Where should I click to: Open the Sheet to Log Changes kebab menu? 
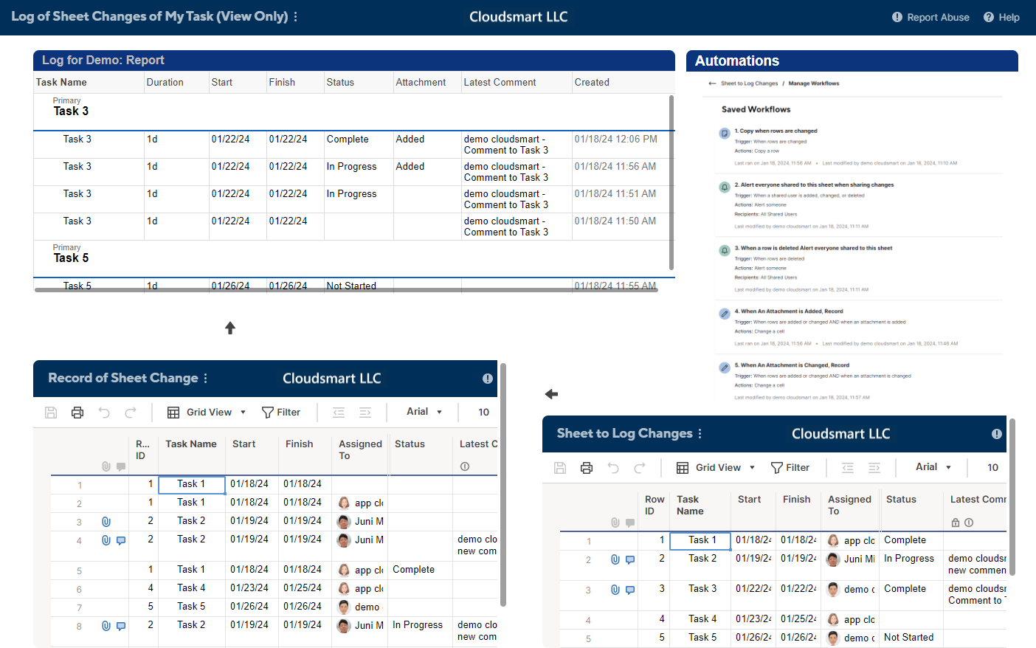point(700,433)
